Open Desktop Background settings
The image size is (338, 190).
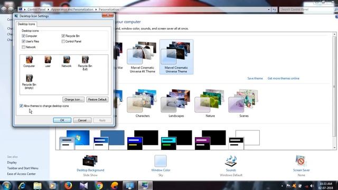[x=90, y=166]
